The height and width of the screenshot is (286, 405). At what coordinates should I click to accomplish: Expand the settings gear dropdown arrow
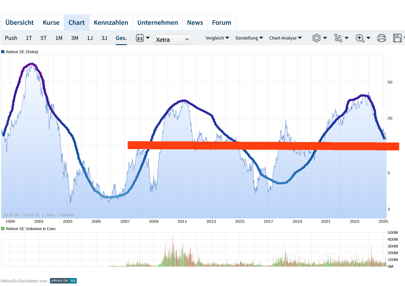tap(325, 38)
